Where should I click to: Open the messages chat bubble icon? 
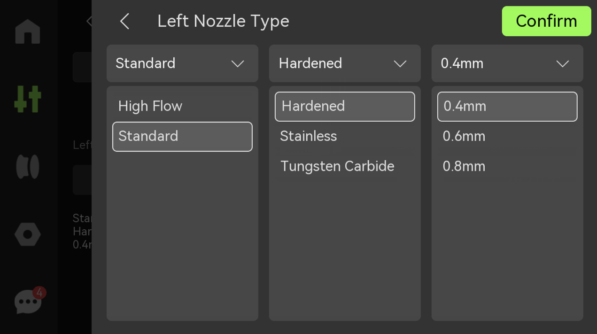point(28,302)
